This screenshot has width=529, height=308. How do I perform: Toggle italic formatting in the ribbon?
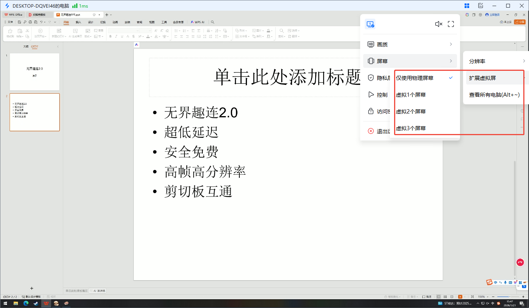coord(116,36)
